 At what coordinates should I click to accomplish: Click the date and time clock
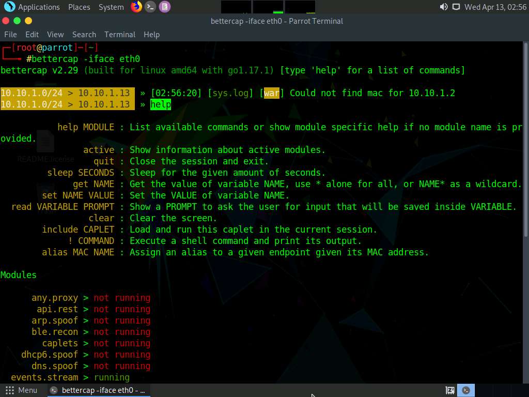coord(495,7)
